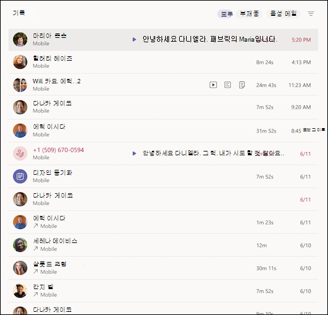This screenshot has height=315, width=328.
Task: Click outgoing arrow icon in 1m 23s row
Action: tap(35, 226)
